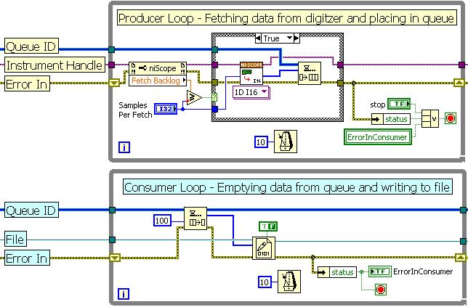This screenshot has width=468, height=307.
Task: Click the Producer Loop Wait metronome icon
Action: pos(285,140)
